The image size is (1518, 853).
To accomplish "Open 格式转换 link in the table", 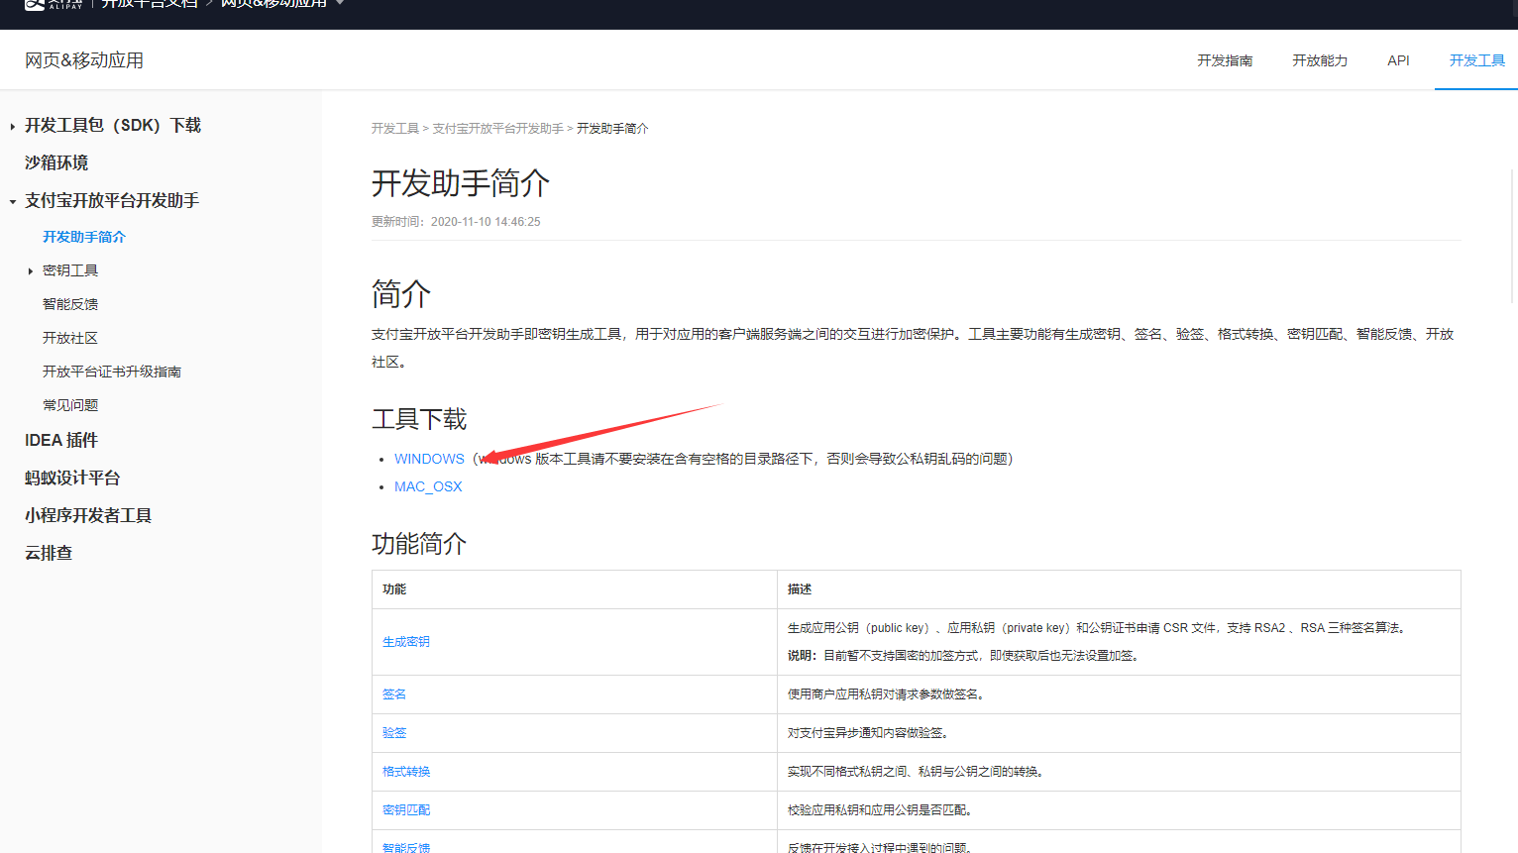I will [x=406, y=772].
